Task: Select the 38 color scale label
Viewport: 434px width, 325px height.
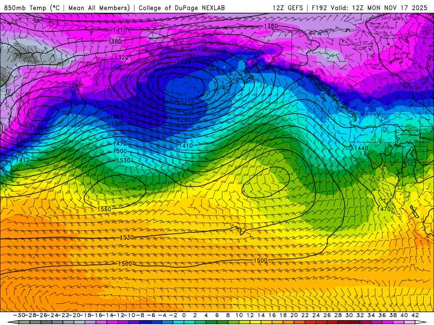Action: 393,315
